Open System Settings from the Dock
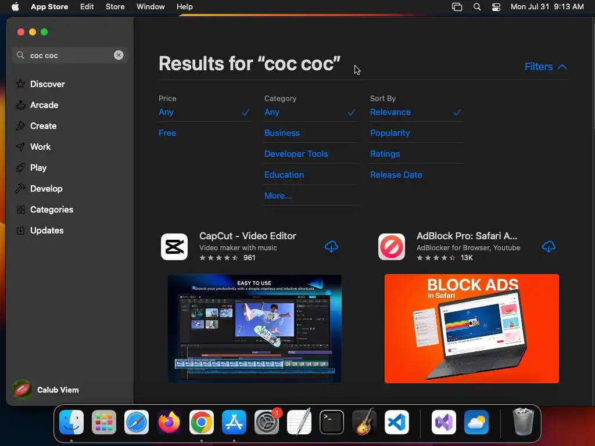595x446 pixels. pyautogui.click(x=267, y=422)
